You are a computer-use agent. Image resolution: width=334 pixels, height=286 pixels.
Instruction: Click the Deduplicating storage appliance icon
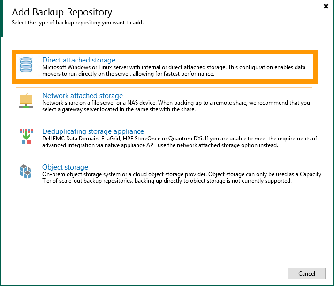[x=26, y=136]
